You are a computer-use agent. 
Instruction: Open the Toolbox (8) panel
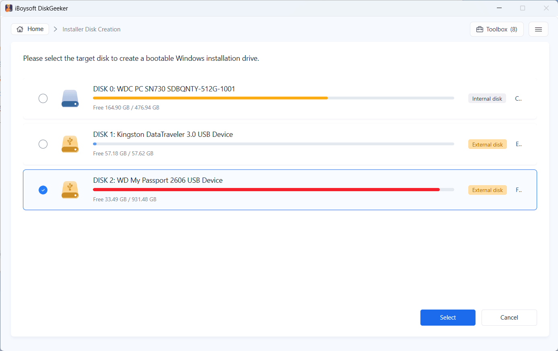point(497,29)
